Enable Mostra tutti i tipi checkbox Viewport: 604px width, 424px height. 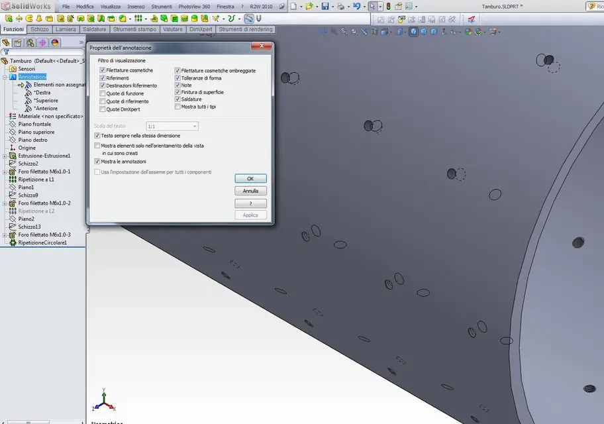point(177,107)
